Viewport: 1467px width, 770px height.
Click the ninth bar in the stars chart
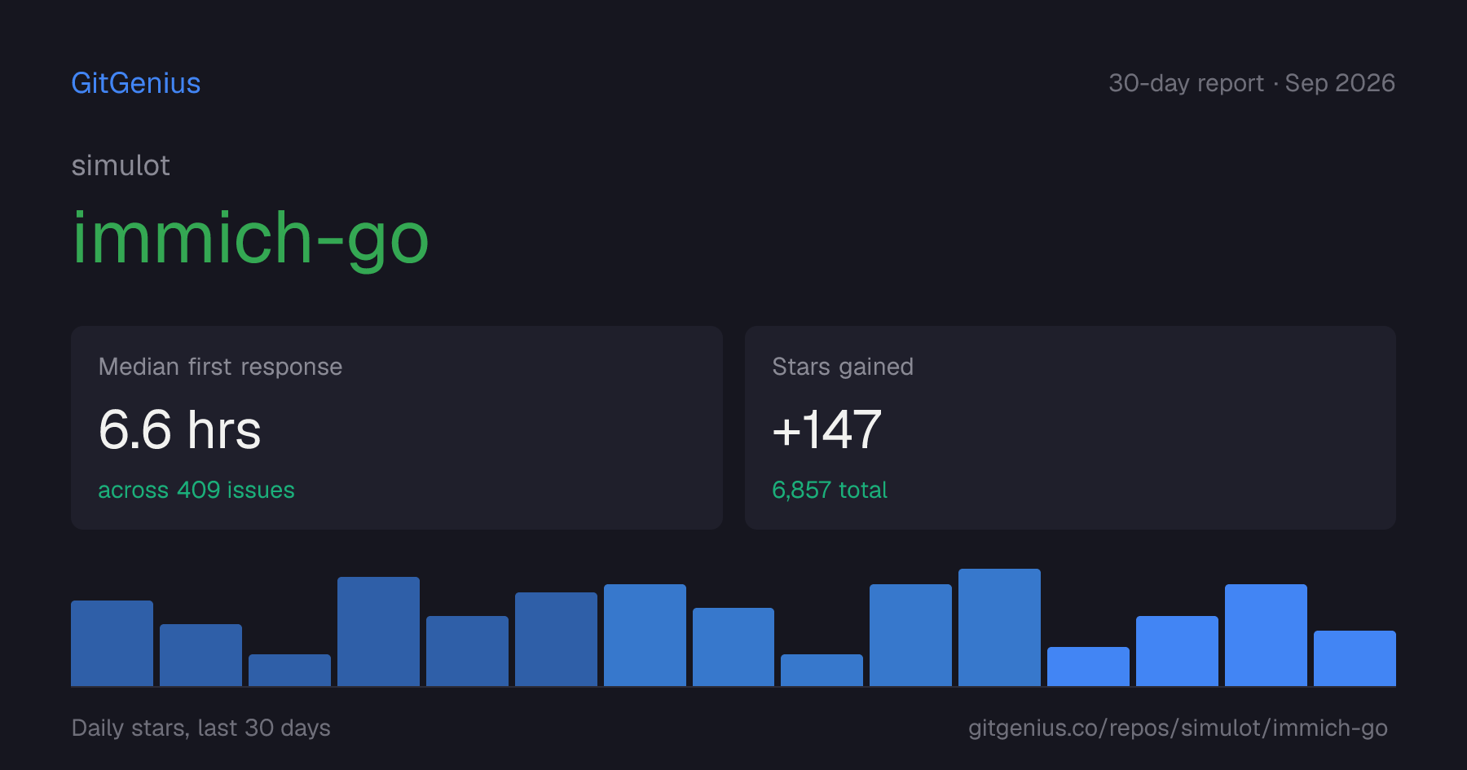tap(822, 670)
